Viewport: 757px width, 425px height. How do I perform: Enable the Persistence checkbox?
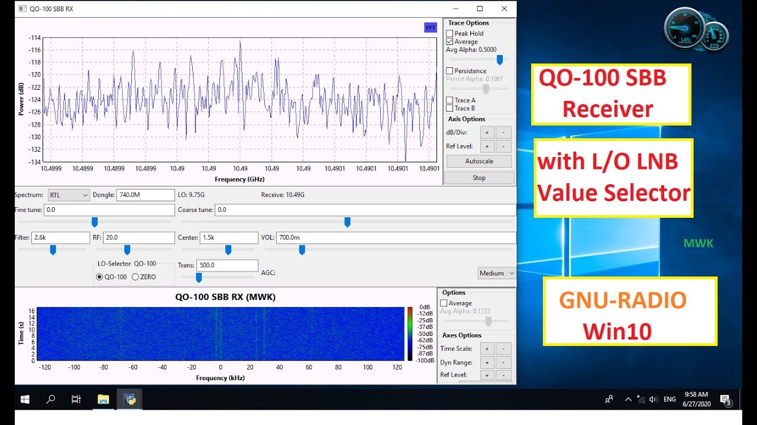[449, 71]
